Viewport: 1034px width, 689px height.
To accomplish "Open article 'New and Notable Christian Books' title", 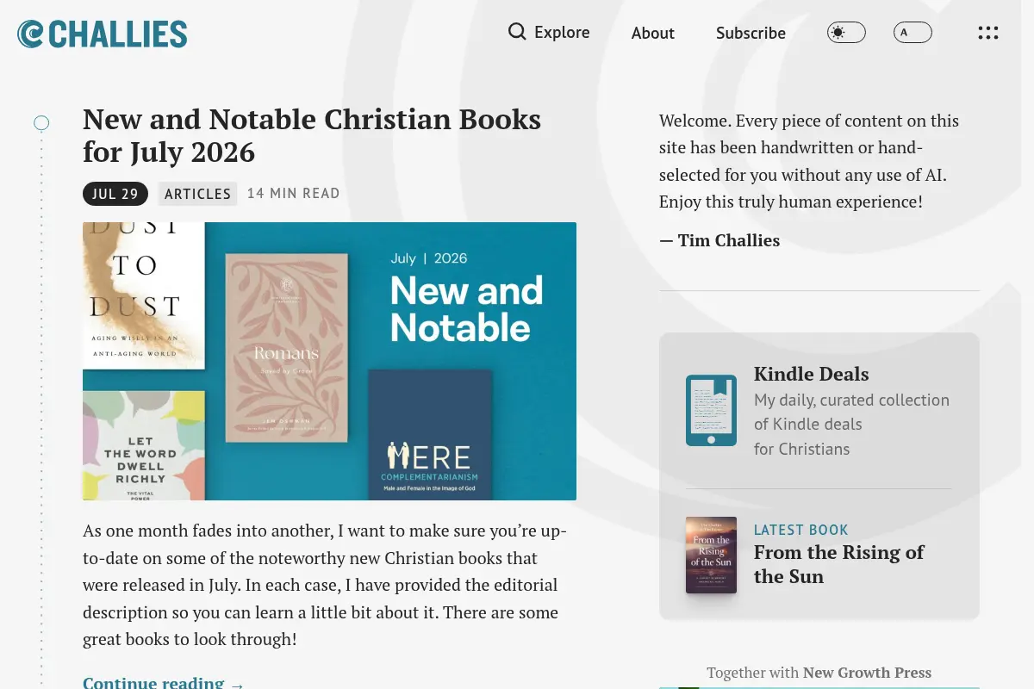I will (x=312, y=135).
